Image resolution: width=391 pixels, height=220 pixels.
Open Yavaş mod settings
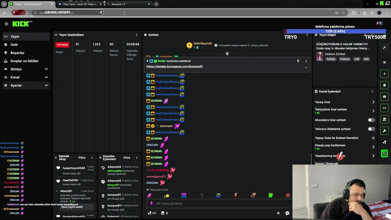click(x=345, y=102)
